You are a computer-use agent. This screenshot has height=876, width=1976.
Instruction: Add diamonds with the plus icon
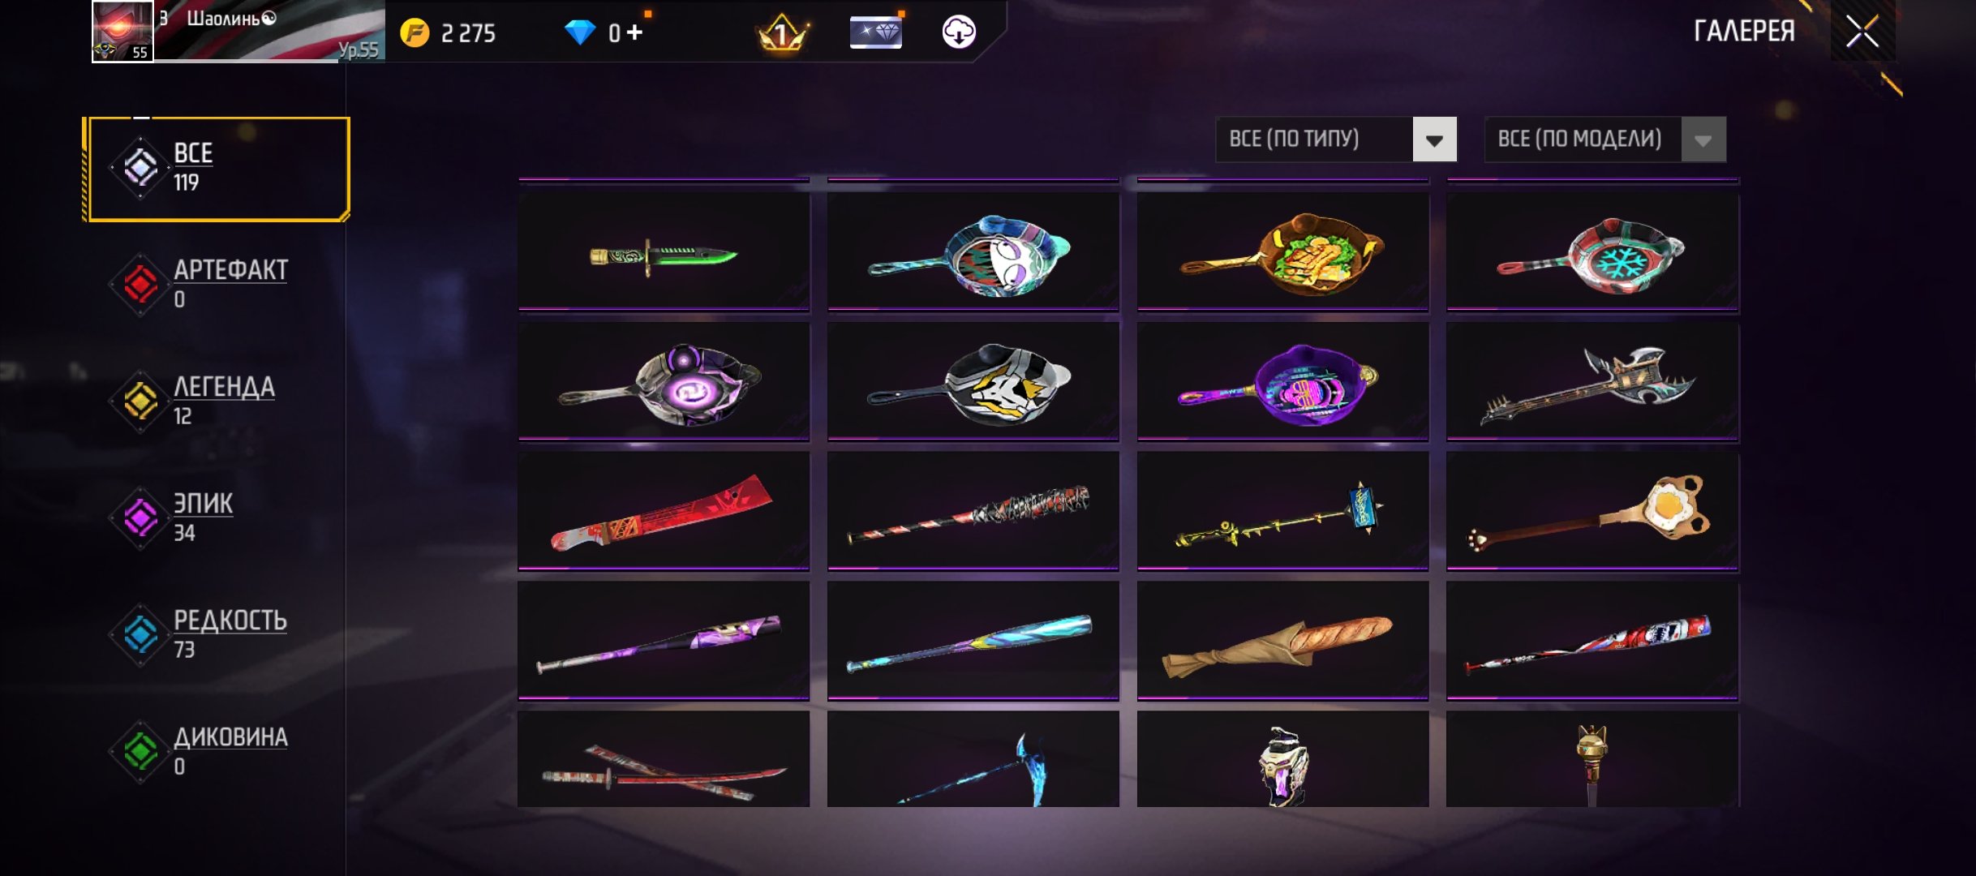tap(634, 32)
